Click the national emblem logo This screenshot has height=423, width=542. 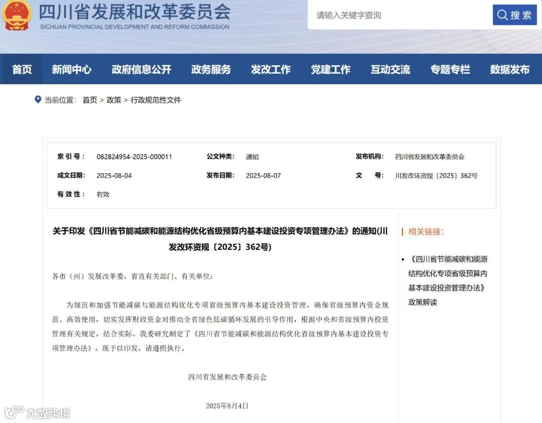[16, 16]
